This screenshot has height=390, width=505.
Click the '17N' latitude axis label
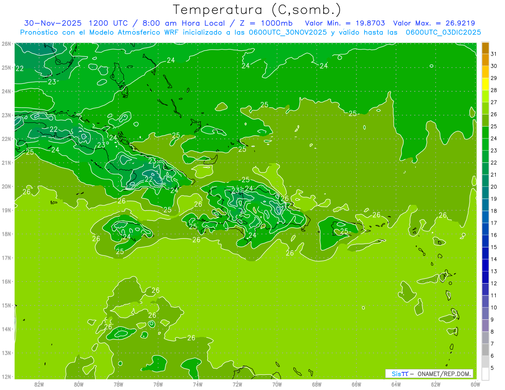pos(6,257)
